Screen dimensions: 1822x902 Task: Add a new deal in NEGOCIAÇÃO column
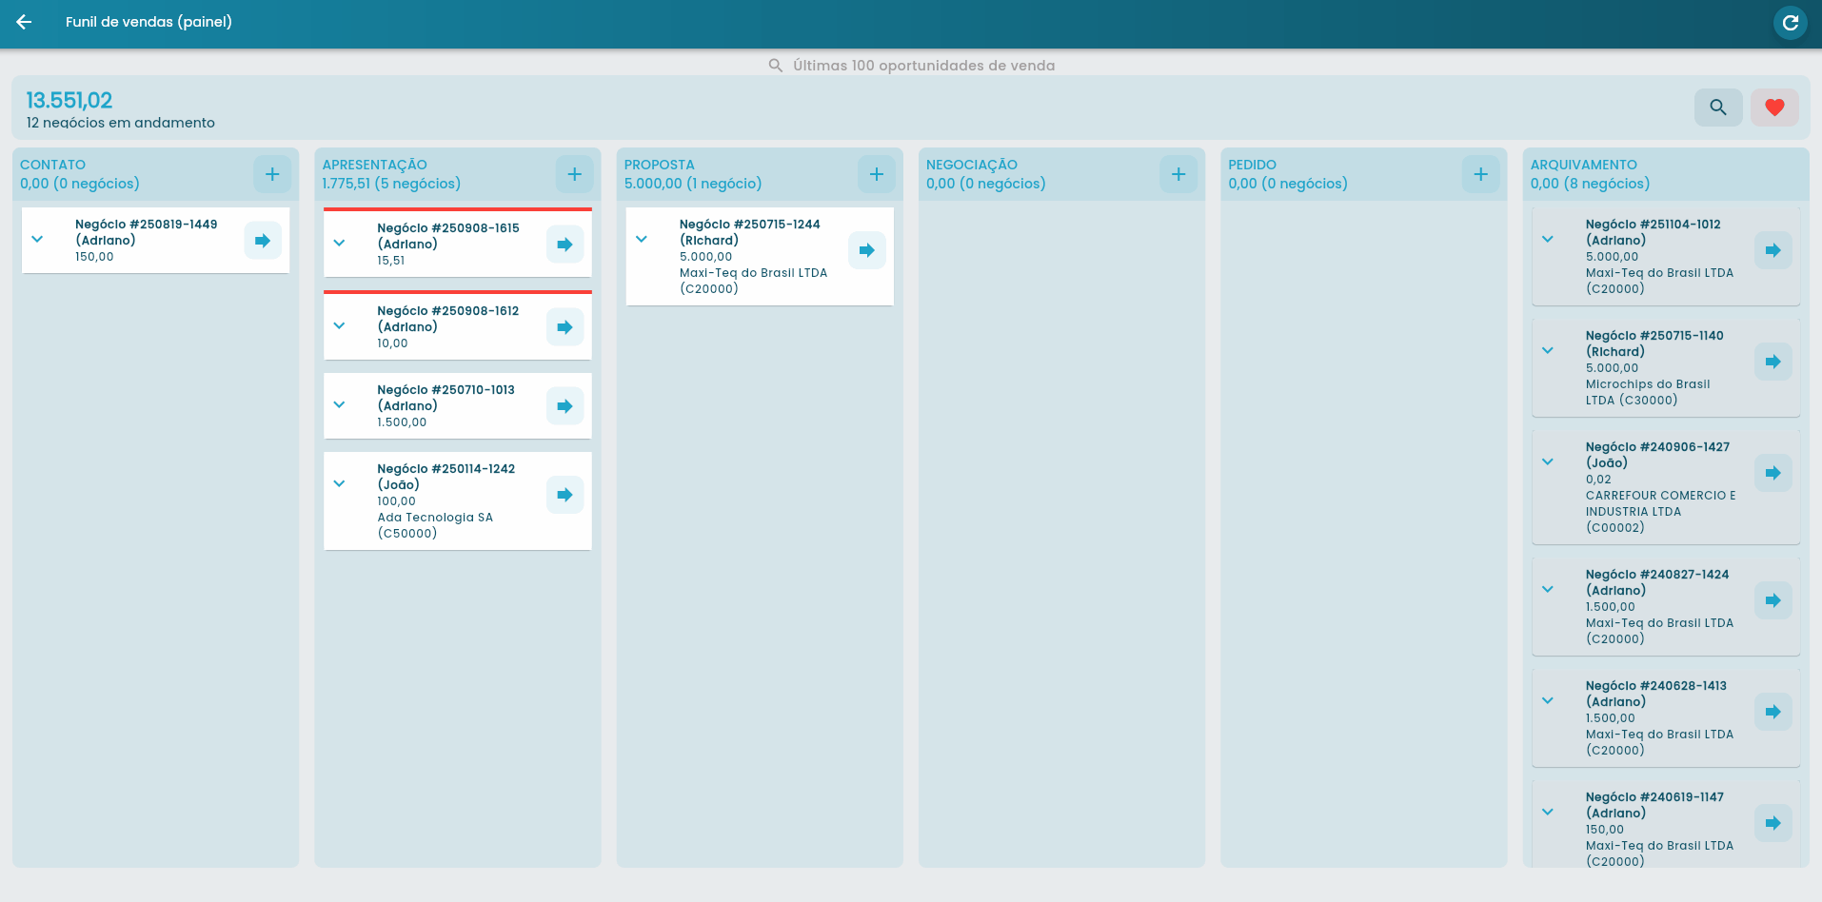[1178, 174]
